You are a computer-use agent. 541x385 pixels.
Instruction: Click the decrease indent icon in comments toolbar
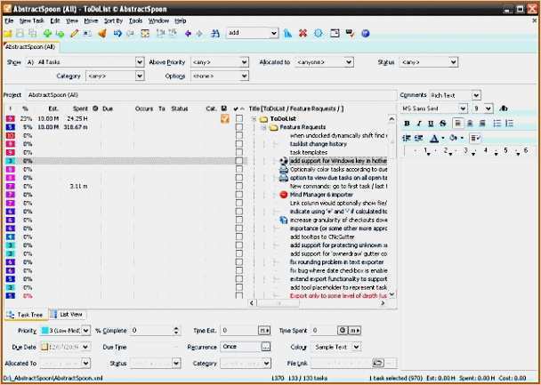[x=407, y=138]
